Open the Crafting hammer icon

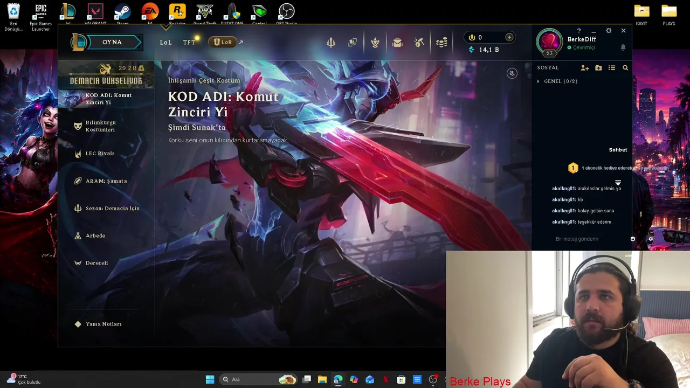[x=419, y=43]
